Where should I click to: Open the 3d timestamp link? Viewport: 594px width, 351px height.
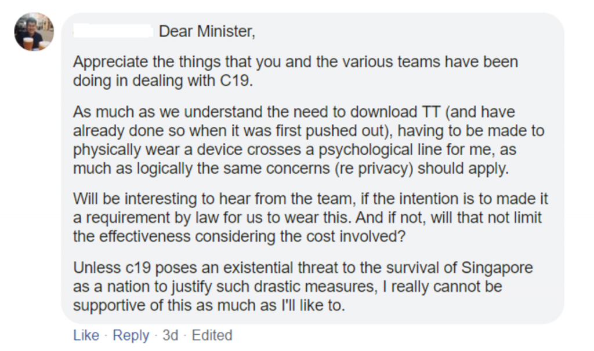(171, 335)
